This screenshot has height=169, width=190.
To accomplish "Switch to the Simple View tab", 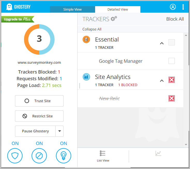I will click(72, 10).
